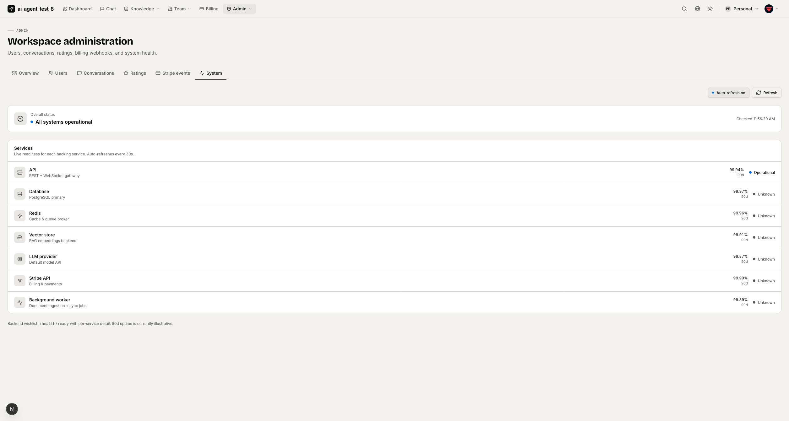789x421 pixels.
Task: Click the Background worker activity icon
Action: click(20, 302)
